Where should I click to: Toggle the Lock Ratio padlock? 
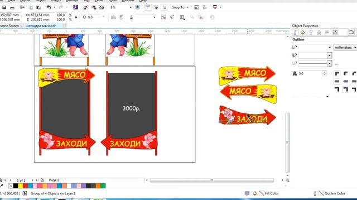click(76, 17)
